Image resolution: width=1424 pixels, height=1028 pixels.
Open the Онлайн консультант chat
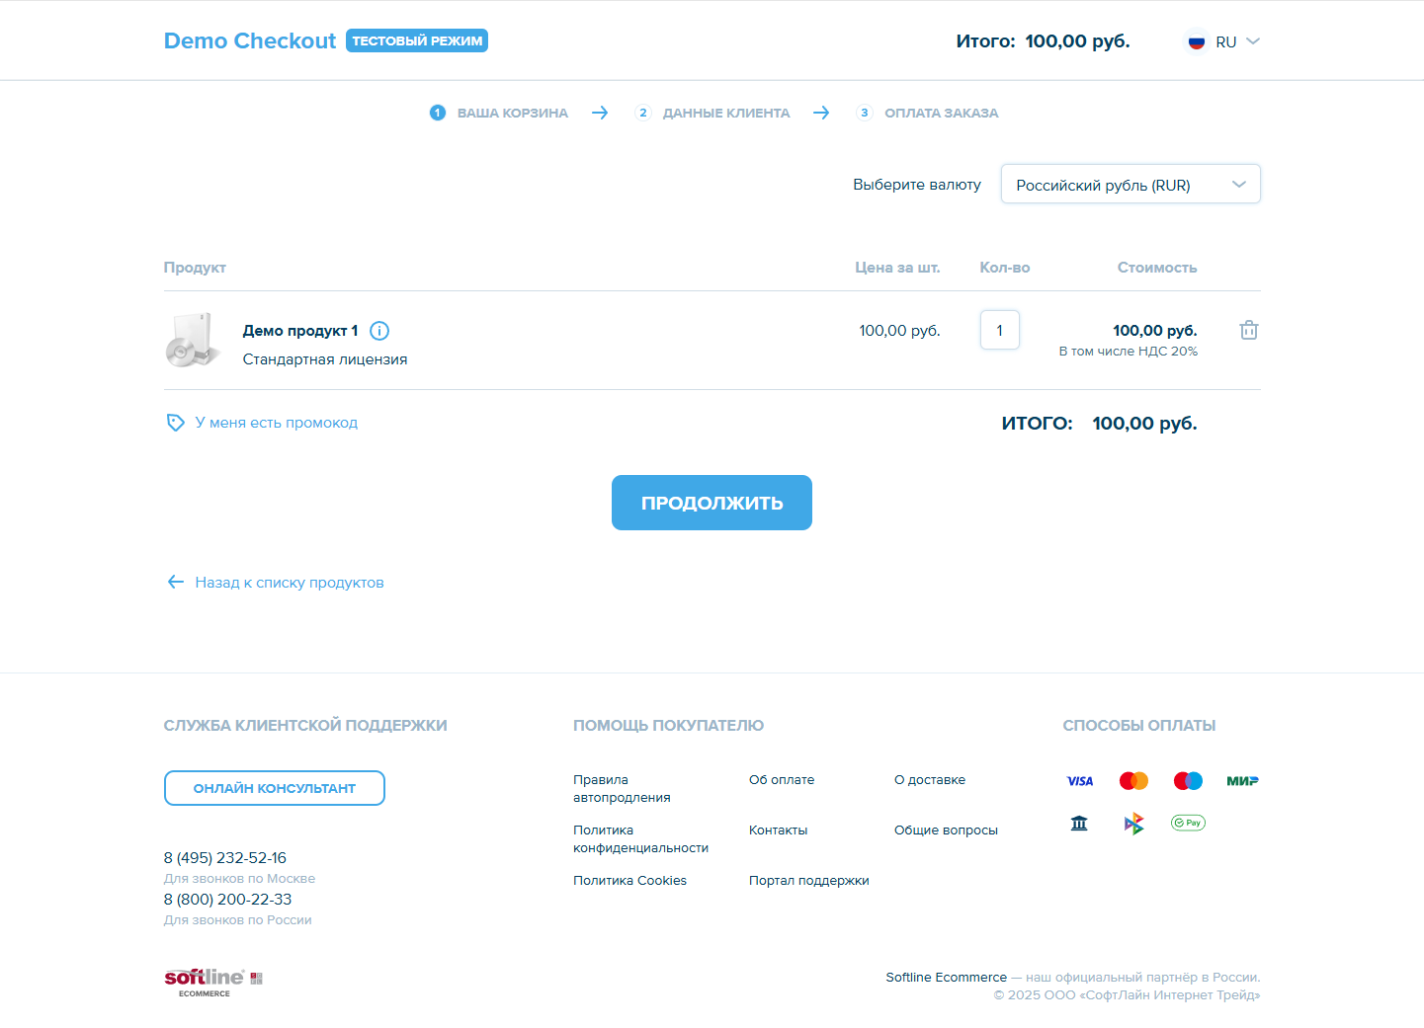click(274, 788)
